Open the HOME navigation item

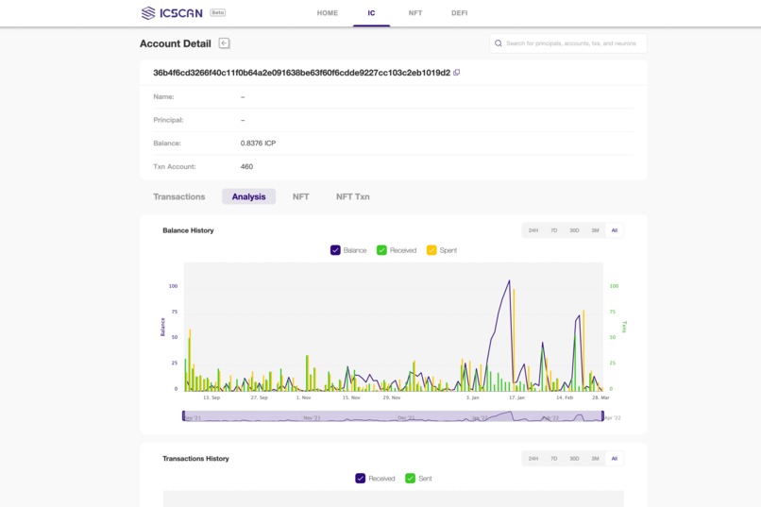click(327, 13)
